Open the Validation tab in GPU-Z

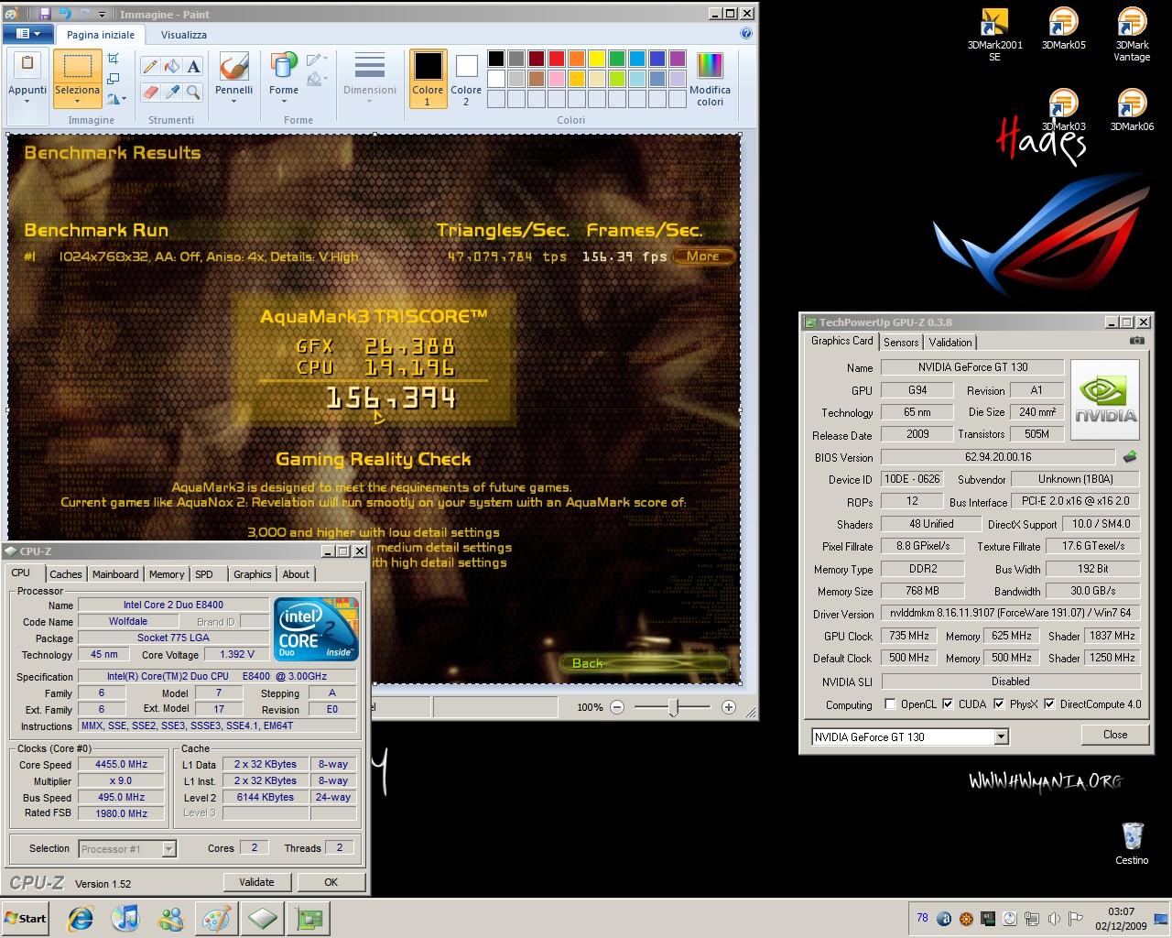pyautogui.click(x=950, y=342)
